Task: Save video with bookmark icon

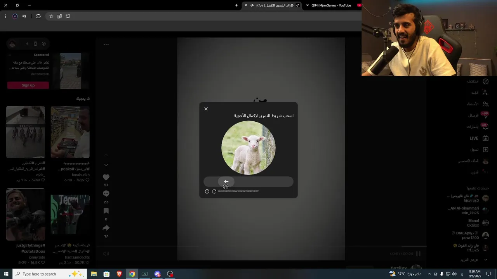Action: coord(106,211)
